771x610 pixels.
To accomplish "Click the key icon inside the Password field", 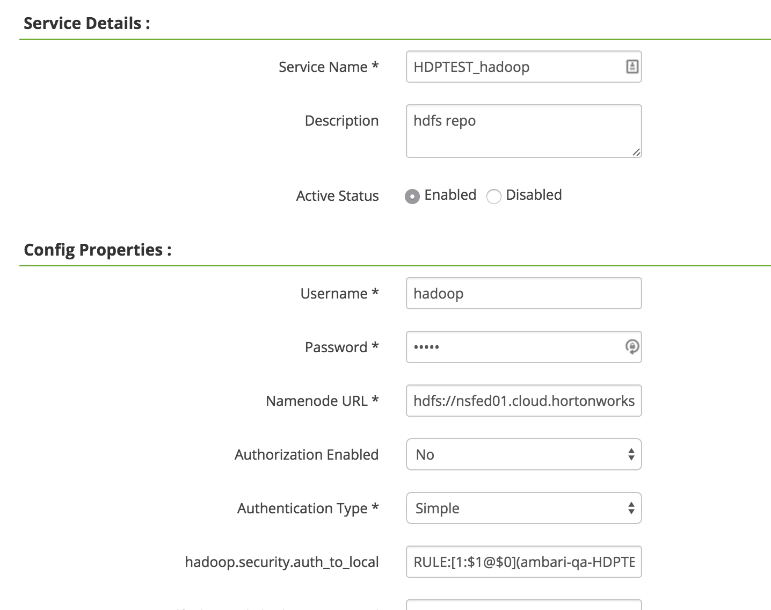I will coord(632,347).
